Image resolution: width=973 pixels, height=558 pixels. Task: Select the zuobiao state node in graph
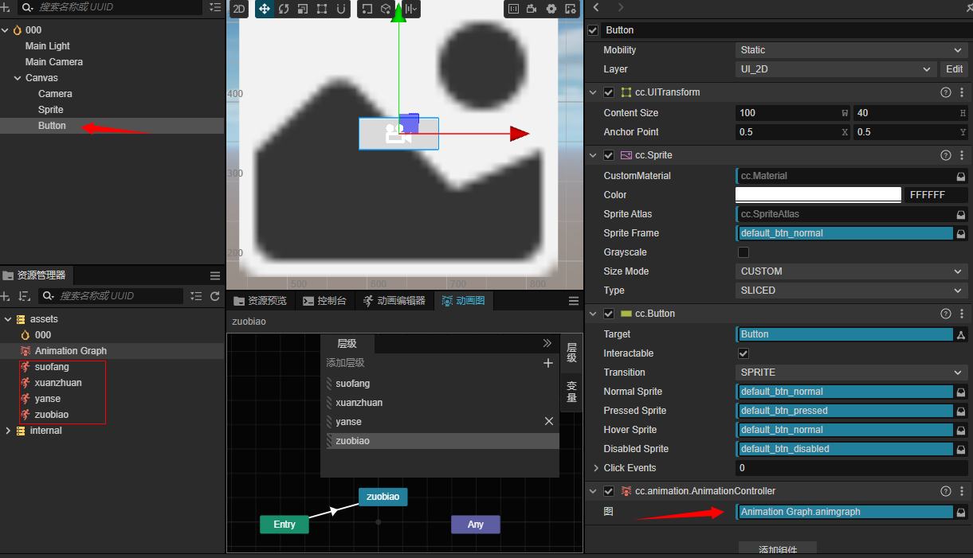[x=383, y=497]
